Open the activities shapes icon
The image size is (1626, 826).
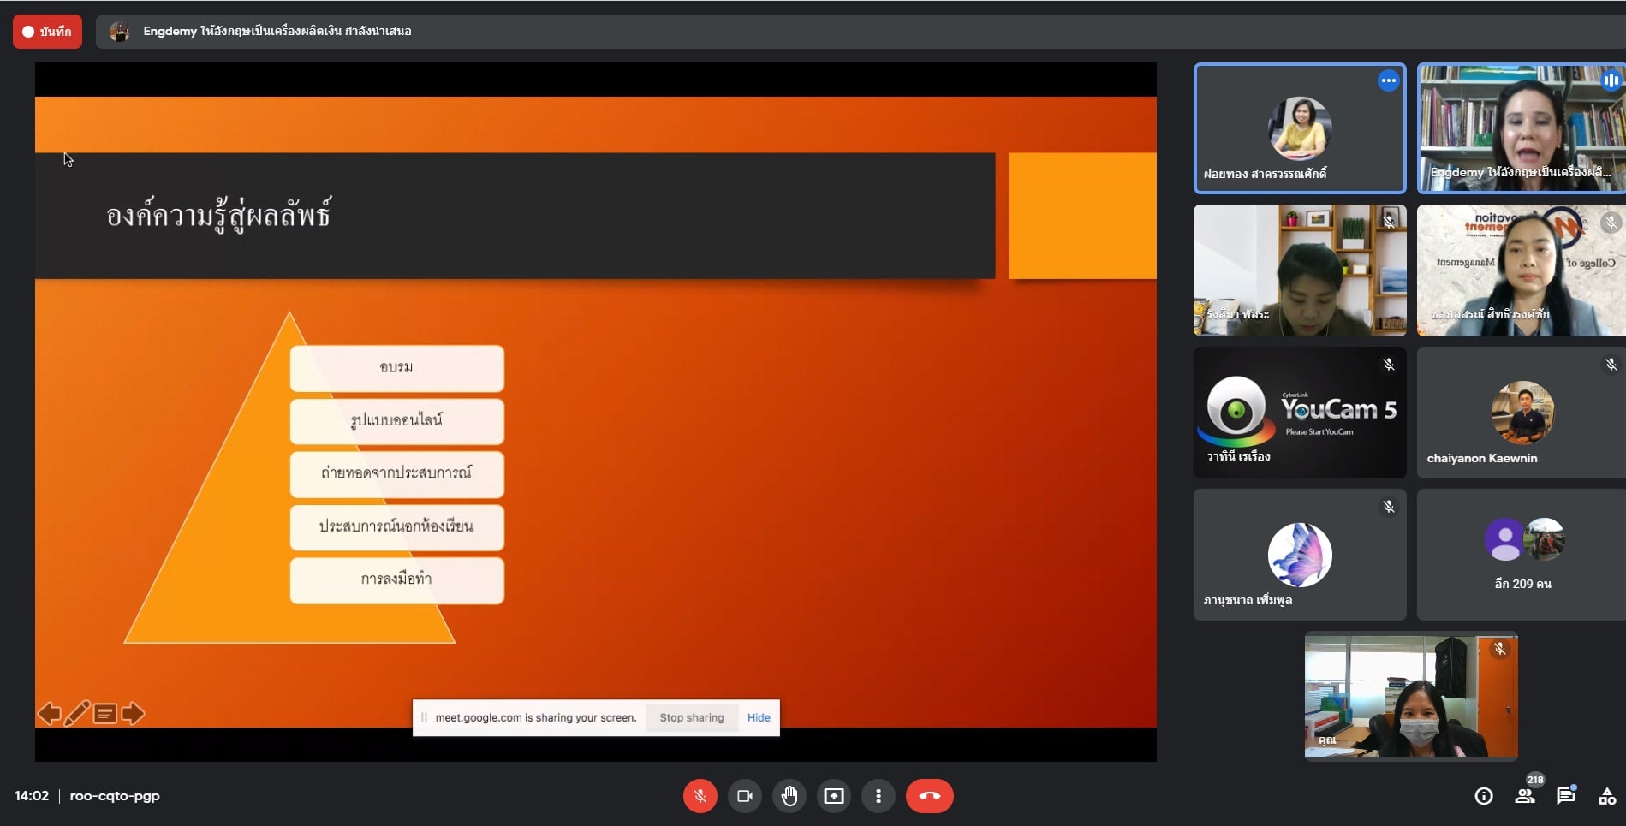click(x=1606, y=796)
